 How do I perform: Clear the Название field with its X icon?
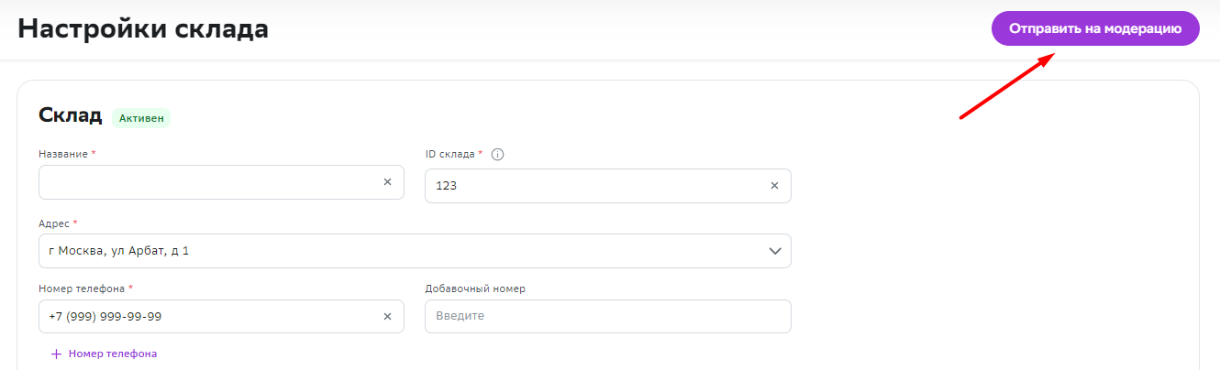coord(387,182)
